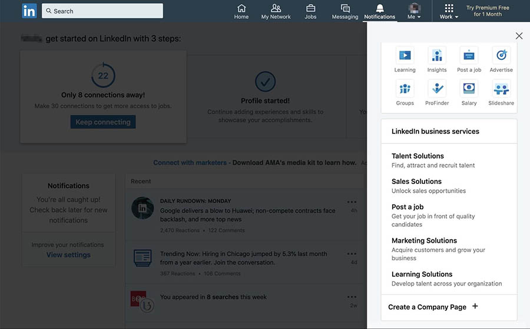530x329 pixels.
Task: Click the LinkedIn logo home icon
Action: [29, 11]
